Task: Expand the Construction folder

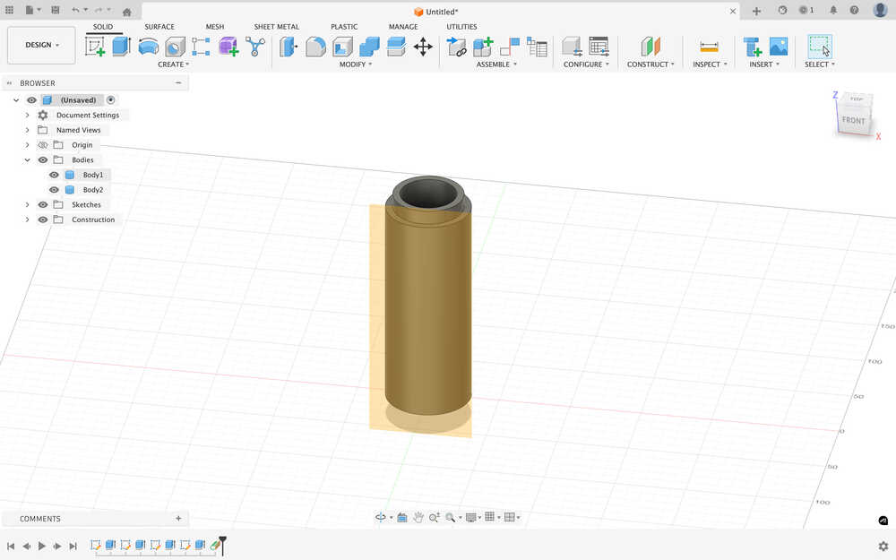Action: 27,220
